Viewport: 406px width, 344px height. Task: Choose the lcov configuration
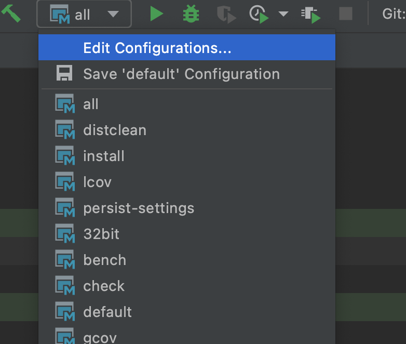97,182
